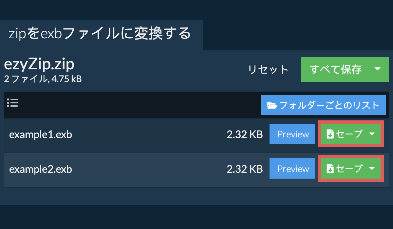Open save options arrow for example2.exb
393x229 pixels.
pos(372,168)
